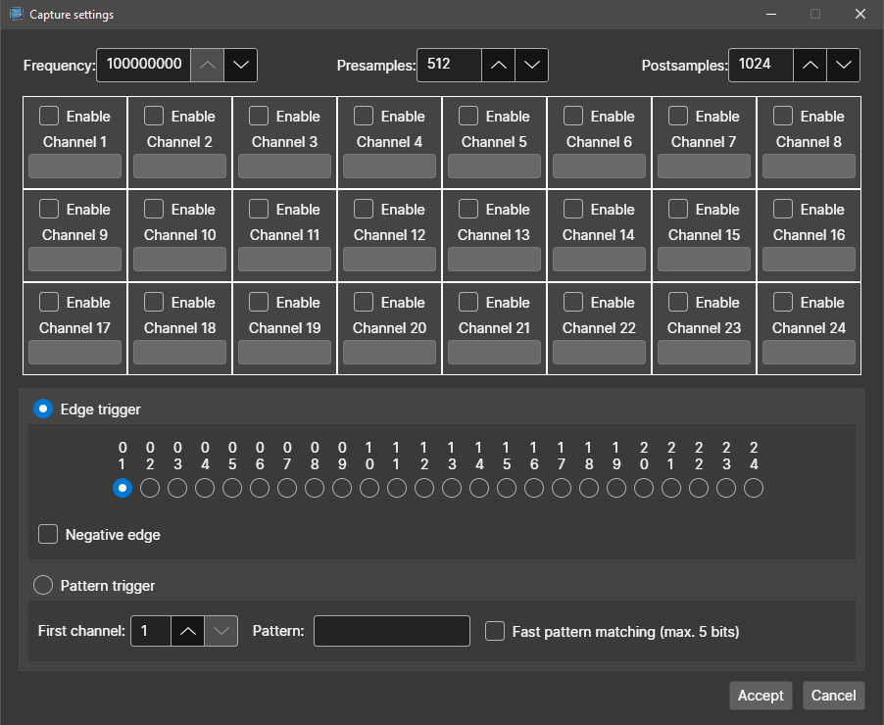The width and height of the screenshot is (884, 725).
Task: Enable Channel 1 checkbox
Action: click(49, 116)
